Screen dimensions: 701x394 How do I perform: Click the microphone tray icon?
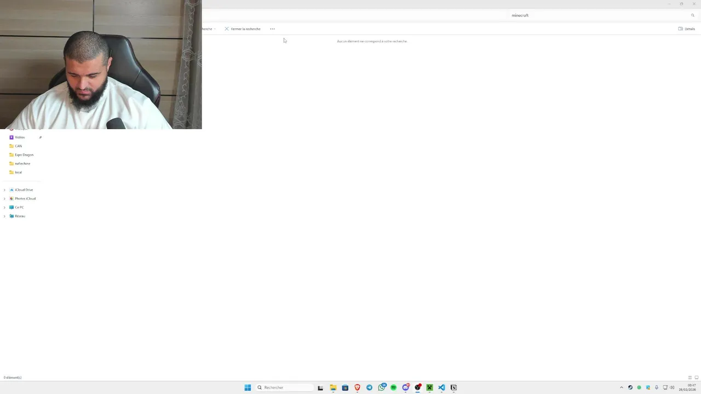[x=657, y=387]
